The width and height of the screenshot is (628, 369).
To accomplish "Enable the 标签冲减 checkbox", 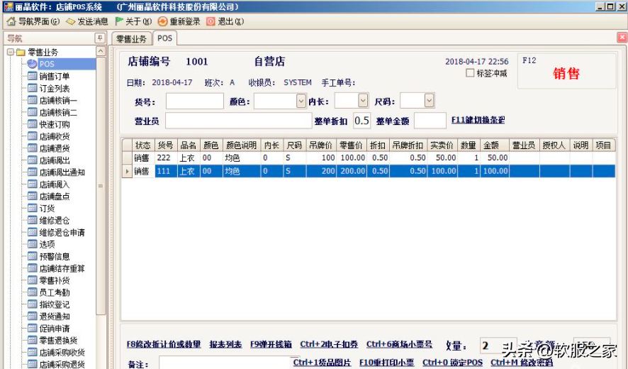I will point(470,73).
